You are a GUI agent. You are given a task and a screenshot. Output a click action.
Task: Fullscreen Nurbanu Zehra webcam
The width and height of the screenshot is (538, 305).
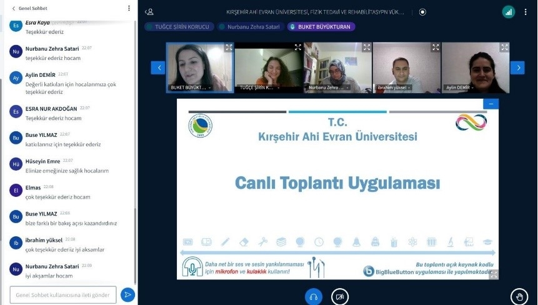[367, 47]
